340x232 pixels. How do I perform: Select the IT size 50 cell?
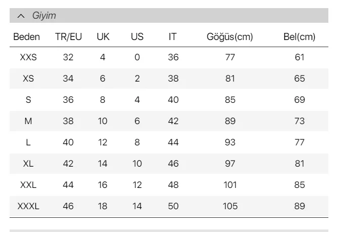(173, 207)
